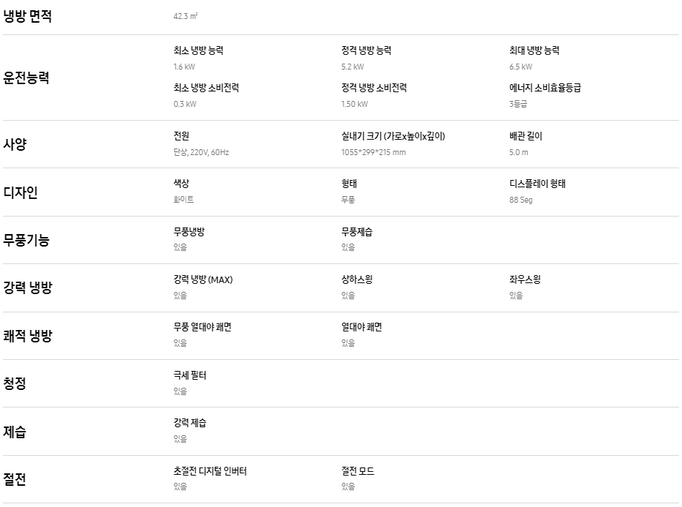Click the 사양 section heading
The height and width of the screenshot is (507, 682).
[x=15, y=144]
